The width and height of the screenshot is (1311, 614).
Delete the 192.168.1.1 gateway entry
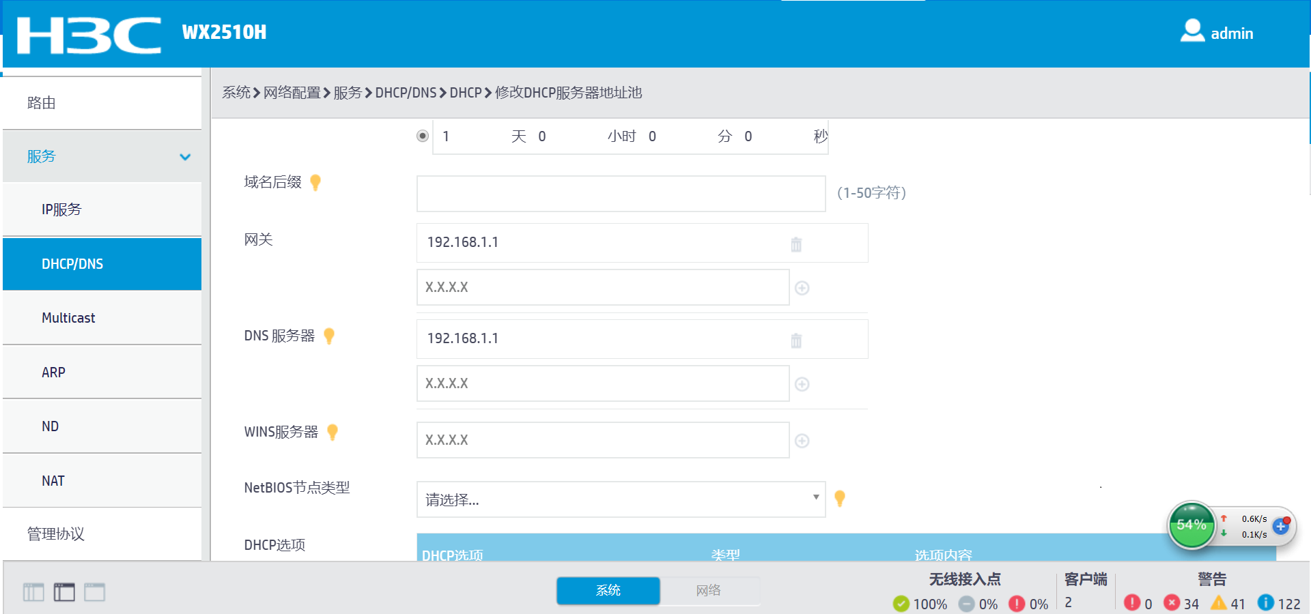(x=796, y=244)
